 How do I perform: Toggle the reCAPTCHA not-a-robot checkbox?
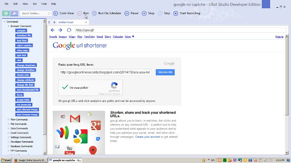tap(65, 87)
